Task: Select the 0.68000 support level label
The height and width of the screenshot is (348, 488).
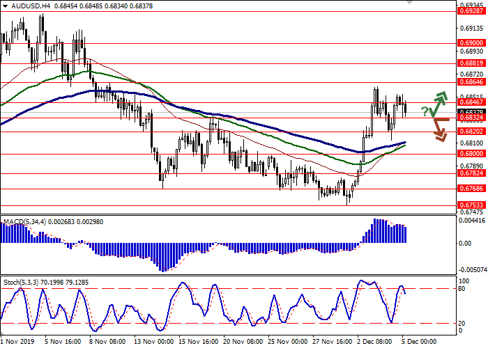Action: click(471, 153)
